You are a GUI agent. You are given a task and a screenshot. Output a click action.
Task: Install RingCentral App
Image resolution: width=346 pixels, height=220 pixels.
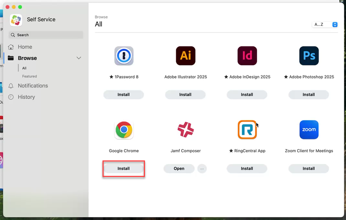point(247,169)
